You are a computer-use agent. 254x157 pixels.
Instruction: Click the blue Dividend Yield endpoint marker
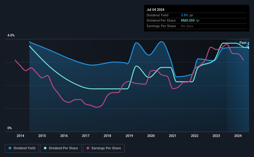tap(249, 44)
